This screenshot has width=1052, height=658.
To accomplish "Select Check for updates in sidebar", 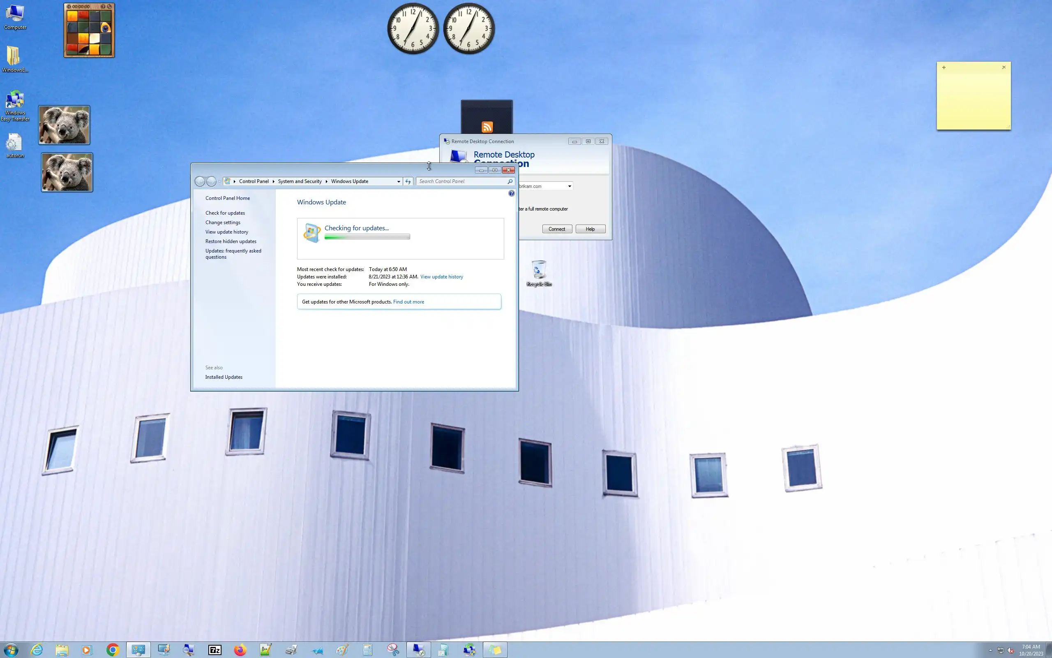I will pyautogui.click(x=225, y=213).
